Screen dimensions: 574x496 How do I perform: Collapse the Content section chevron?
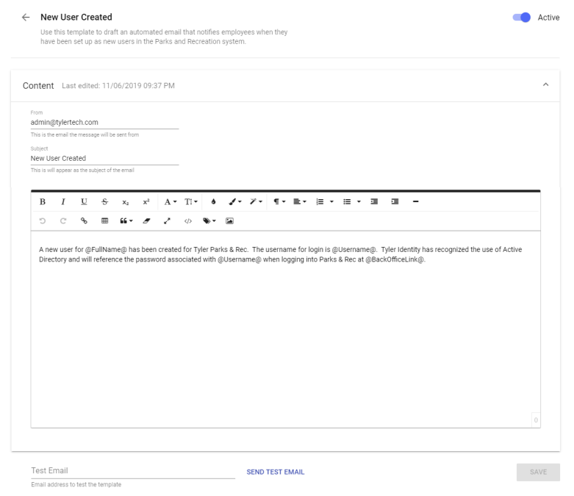545,85
